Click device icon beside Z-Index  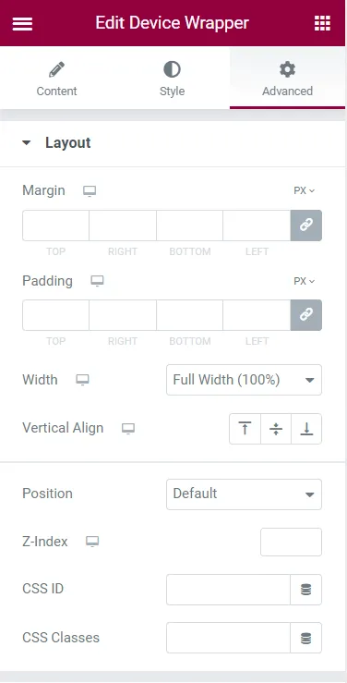[x=92, y=542]
